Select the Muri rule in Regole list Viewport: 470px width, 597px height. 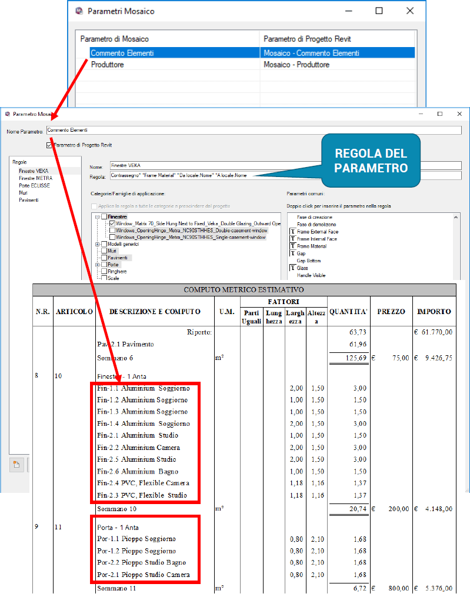23,193
